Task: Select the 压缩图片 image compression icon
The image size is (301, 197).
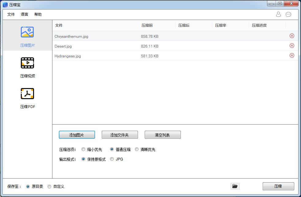Action: point(27,32)
